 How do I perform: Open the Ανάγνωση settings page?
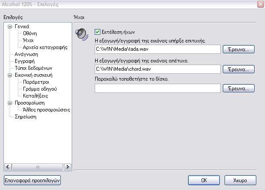tap(26, 54)
